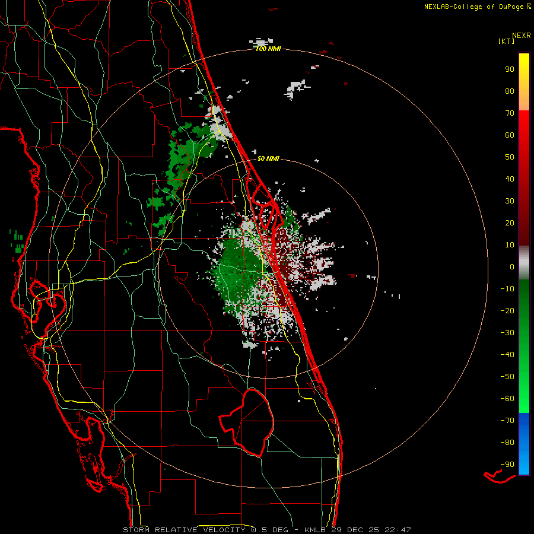Click the NEXR label above the color scale
This screenshot has width=534, height=534.
[x=522, y=36]
